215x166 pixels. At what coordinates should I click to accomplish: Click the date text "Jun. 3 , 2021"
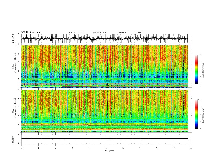[x=76, y=33]
